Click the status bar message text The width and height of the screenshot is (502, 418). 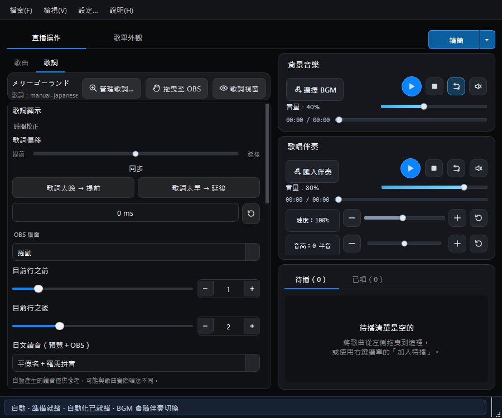(95, 408)
